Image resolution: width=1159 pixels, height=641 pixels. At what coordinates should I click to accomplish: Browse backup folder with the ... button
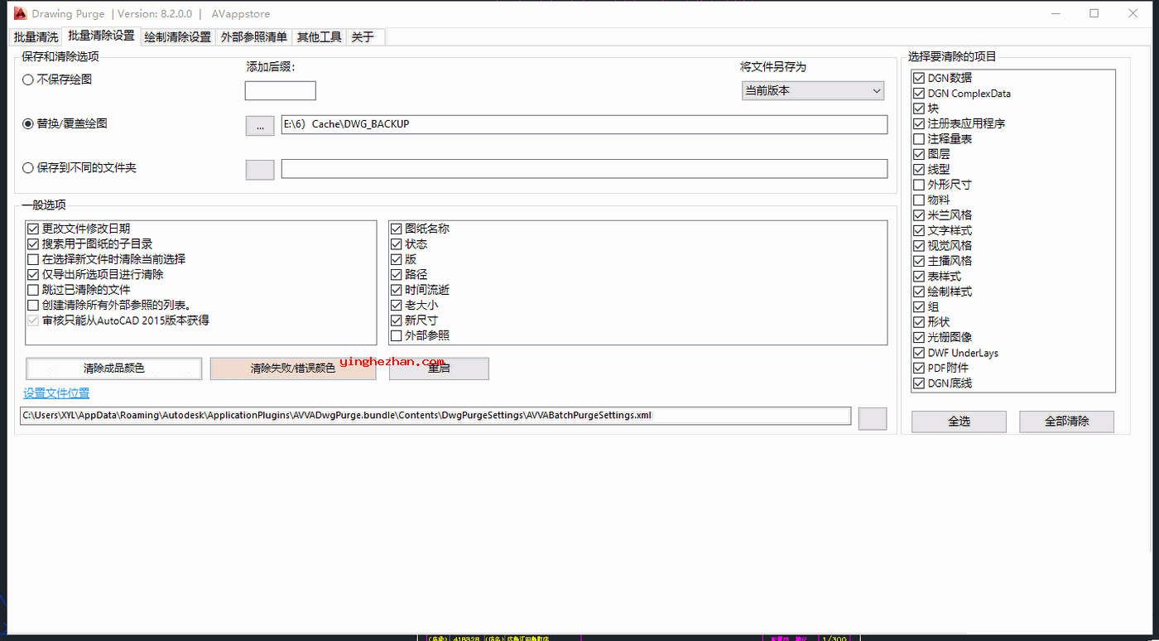[x=260, y=125]
